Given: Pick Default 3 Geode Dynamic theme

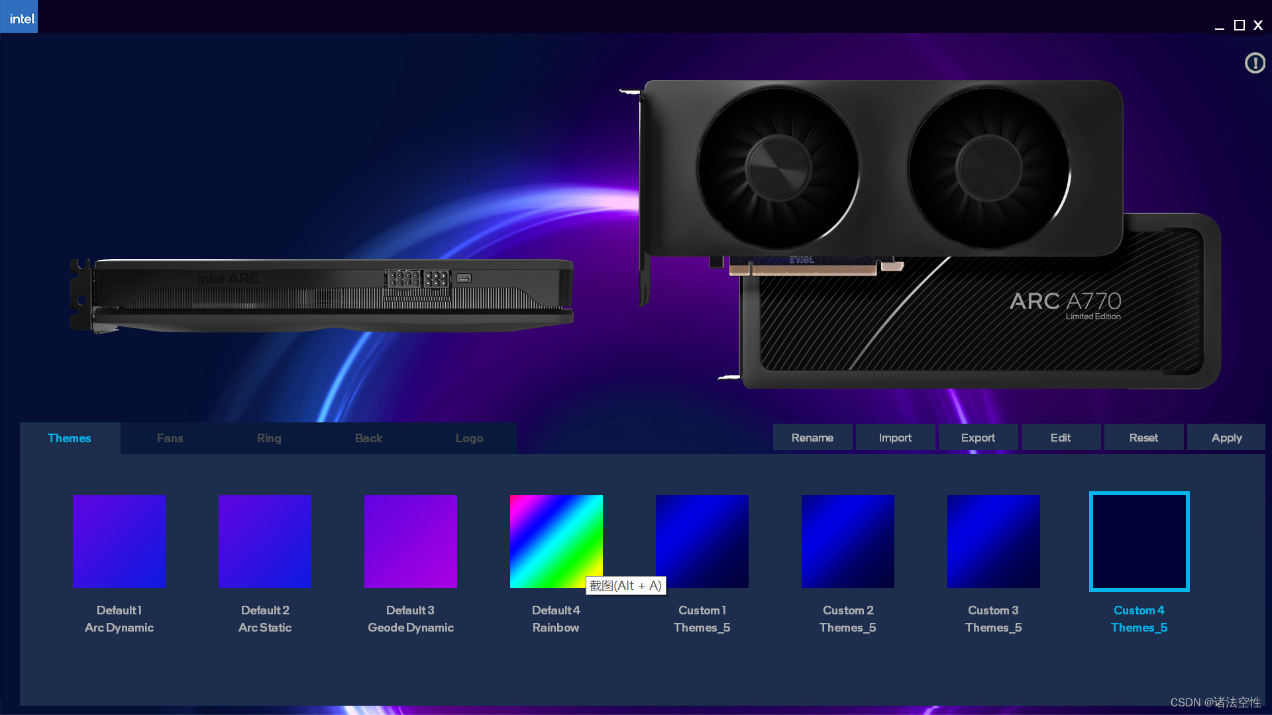Looking at the screenshot, I should (411, 541).
